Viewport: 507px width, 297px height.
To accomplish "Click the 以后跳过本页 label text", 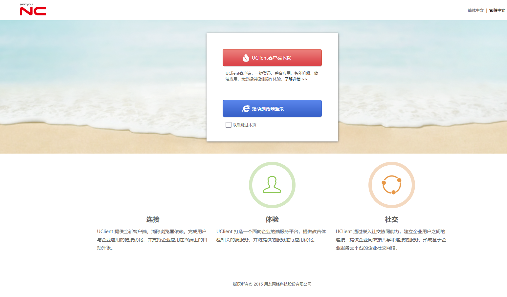I will point(244,125).
